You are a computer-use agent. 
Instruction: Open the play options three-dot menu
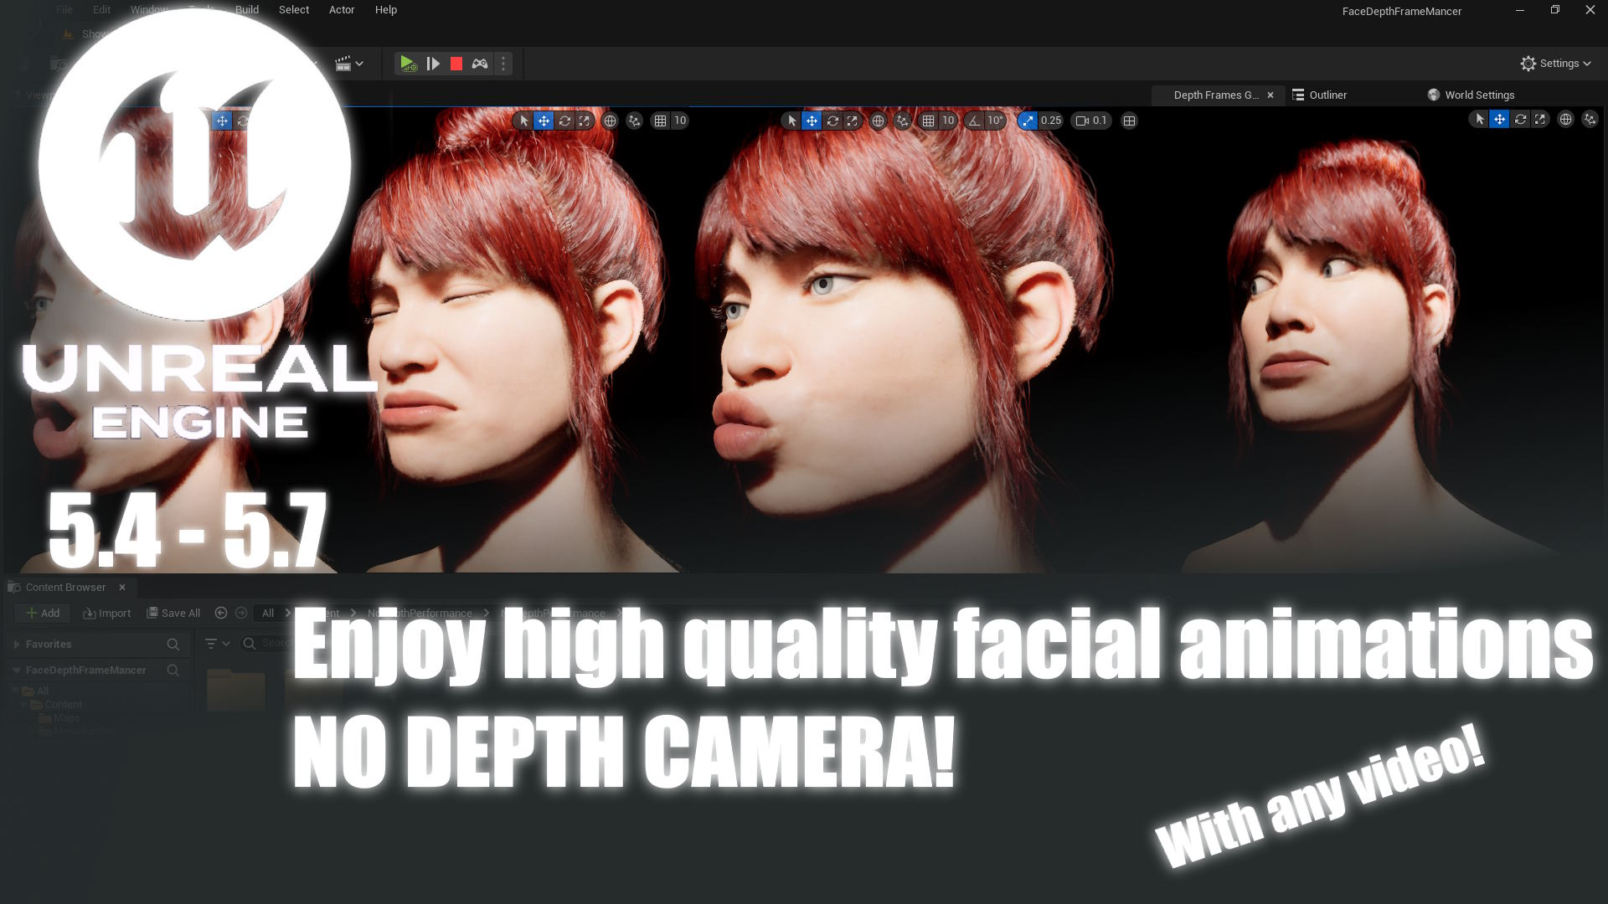(x=503, y=64)
